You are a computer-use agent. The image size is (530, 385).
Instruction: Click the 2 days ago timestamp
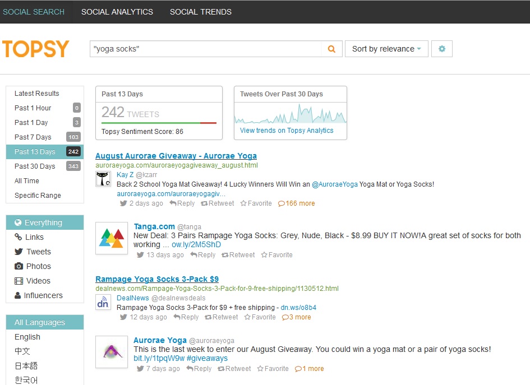click(x=146, y=203)
